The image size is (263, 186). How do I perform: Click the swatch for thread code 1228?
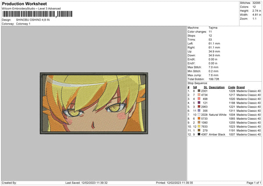coord(199,91)
